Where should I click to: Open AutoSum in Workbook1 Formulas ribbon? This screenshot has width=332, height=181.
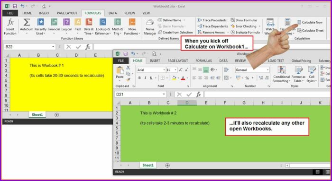pyautogui.click(x=27, y=26)
